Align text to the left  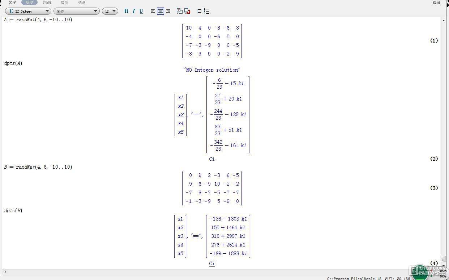(x=153, y=11)
